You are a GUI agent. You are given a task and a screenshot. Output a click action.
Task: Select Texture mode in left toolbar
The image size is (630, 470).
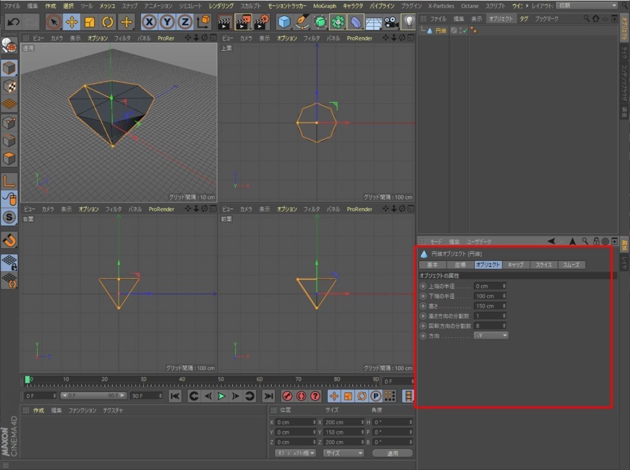(x=9, y=86)
